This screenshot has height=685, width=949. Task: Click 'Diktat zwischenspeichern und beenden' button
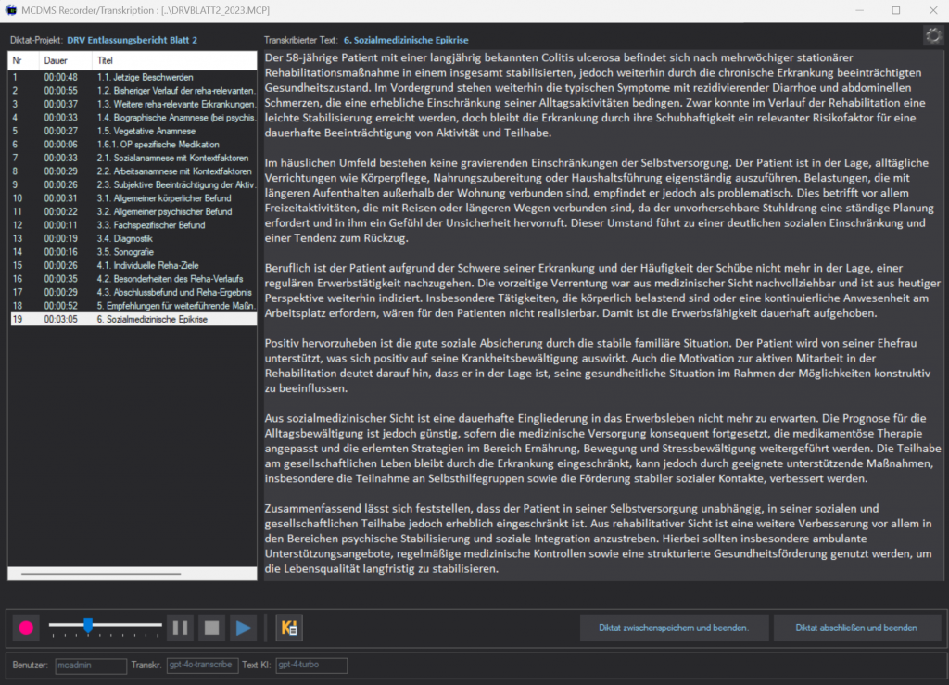tap(673, 628)
